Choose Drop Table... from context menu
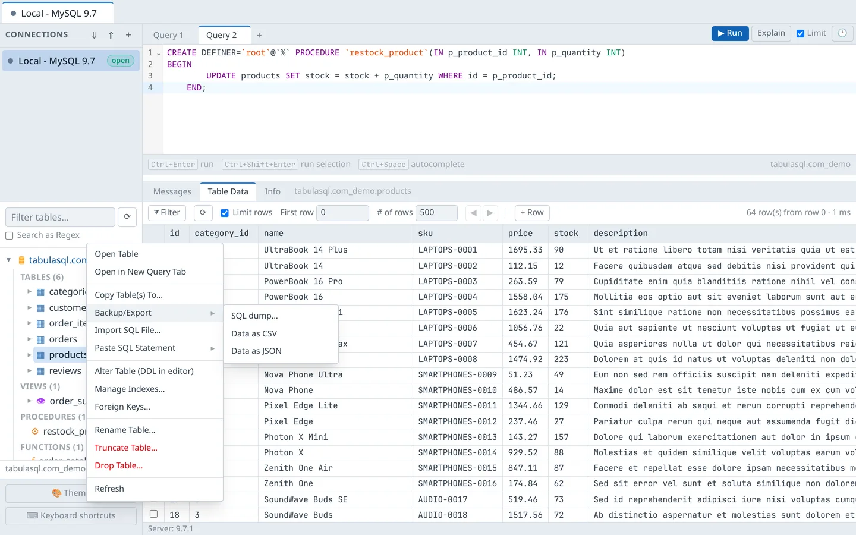The width and height of the screenshot is (856, 535). pyautogui.click(x=155, y=465)
